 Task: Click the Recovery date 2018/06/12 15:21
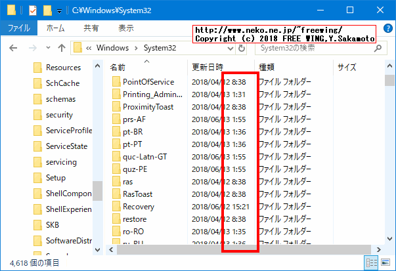pos(221,207)
